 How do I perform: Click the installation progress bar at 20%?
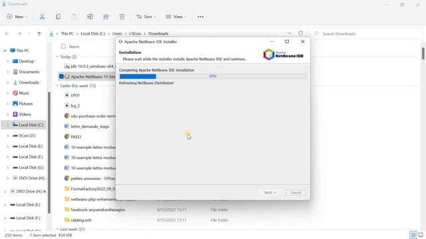213,76
